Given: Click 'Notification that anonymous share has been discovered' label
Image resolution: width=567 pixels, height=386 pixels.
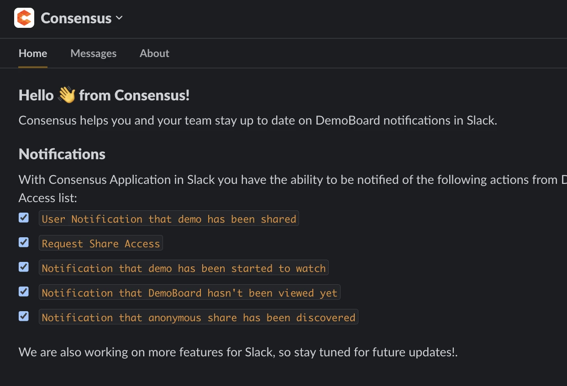Looking at the screenshot, I should (x=199, y=318).
